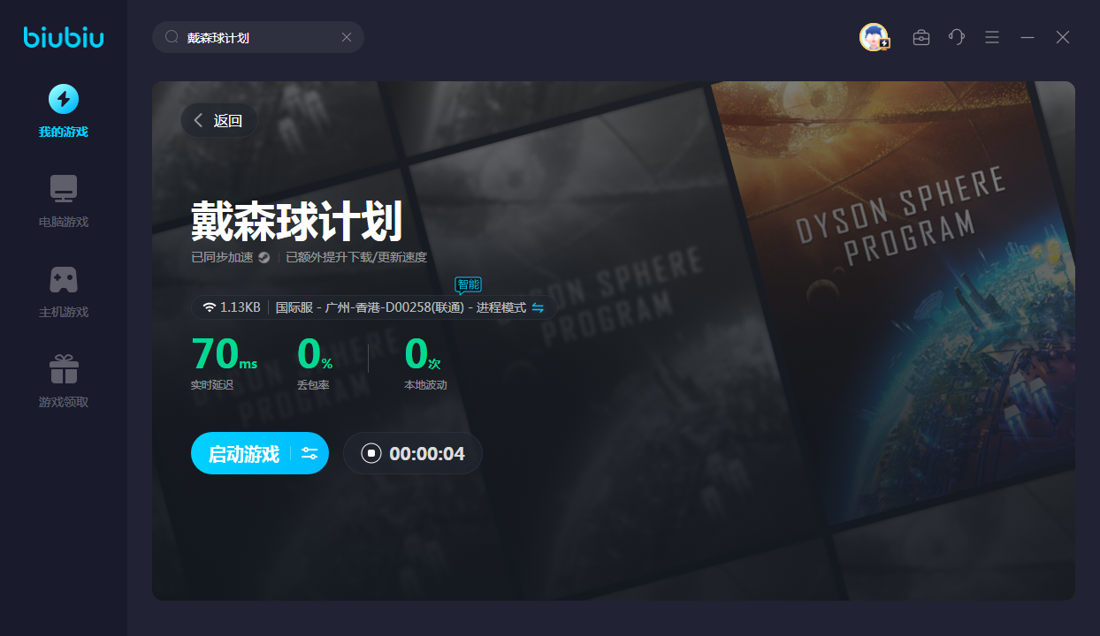
Task: Open the user avatar profile
Action: pyautogui.click(x=874, y=37)
